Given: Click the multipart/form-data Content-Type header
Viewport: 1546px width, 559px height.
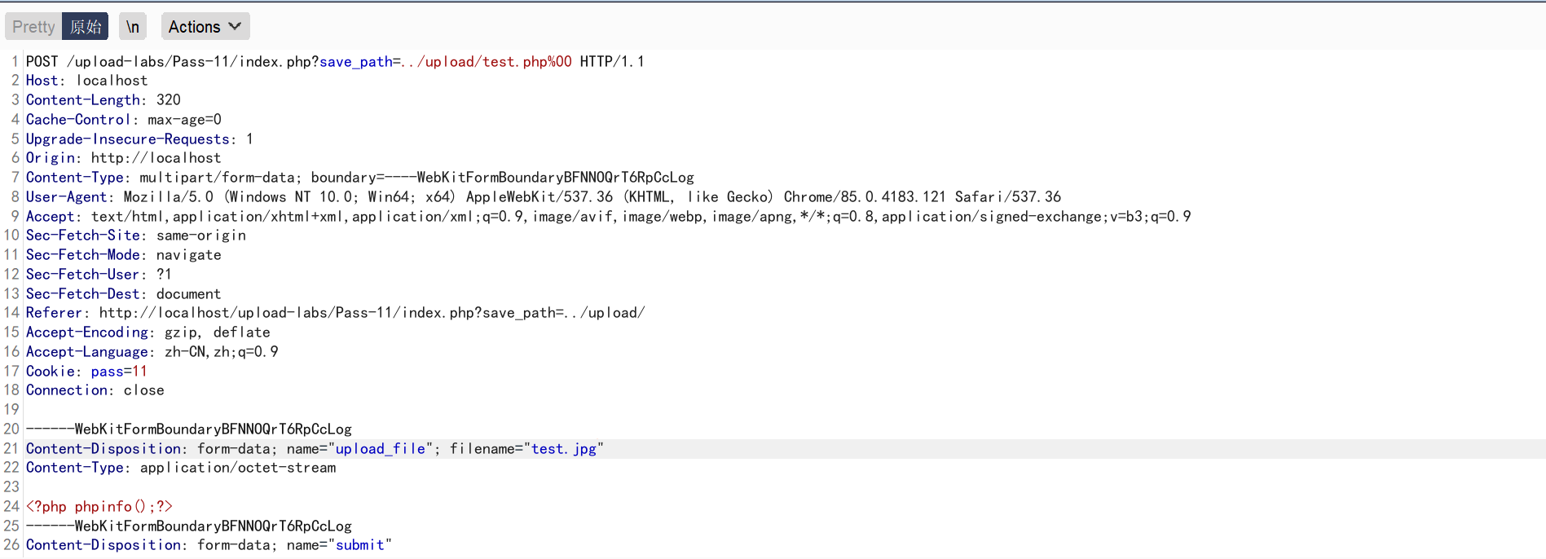Looking at the screenshot, I should tap(359, 178).
